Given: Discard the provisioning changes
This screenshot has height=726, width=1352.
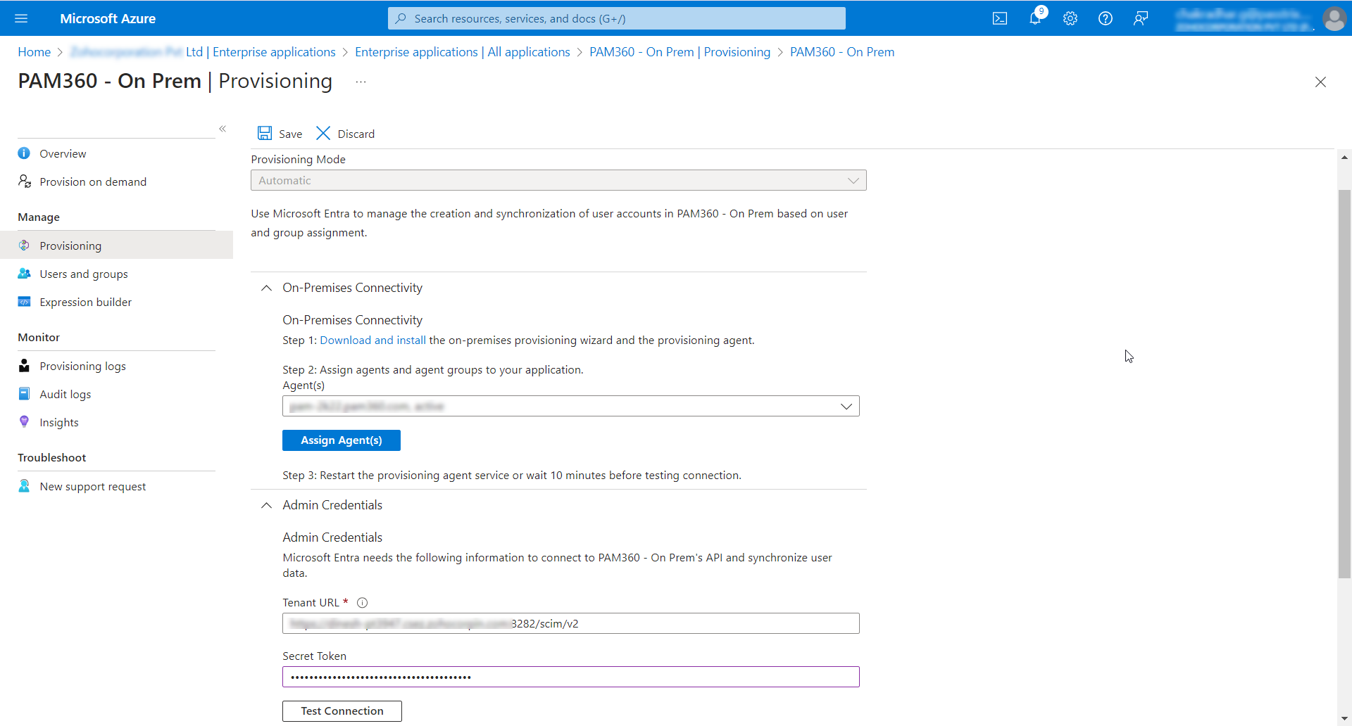Looking at the screenshot, I should pyautogui.click(x=346, y=134).
